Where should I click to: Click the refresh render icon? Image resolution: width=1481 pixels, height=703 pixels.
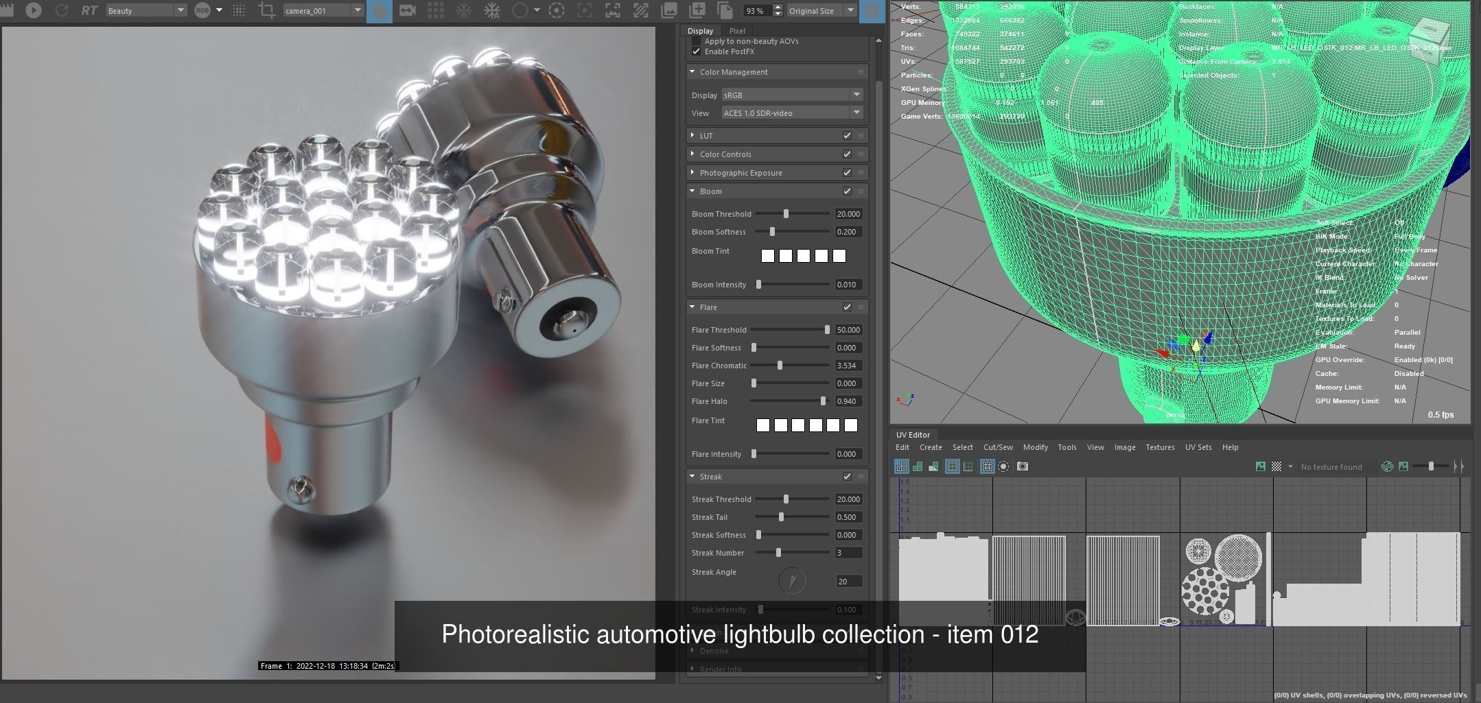click(x=62, y=10)
